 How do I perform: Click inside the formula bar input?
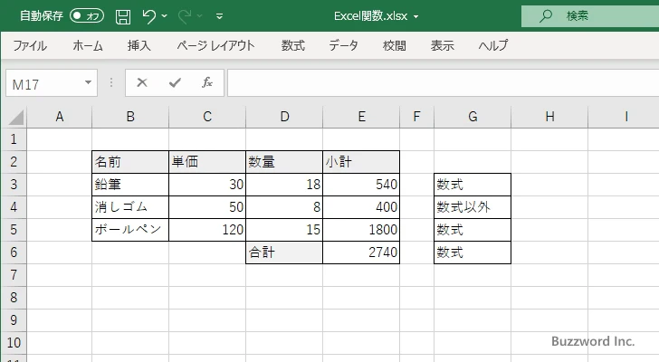tap(444, 83)
